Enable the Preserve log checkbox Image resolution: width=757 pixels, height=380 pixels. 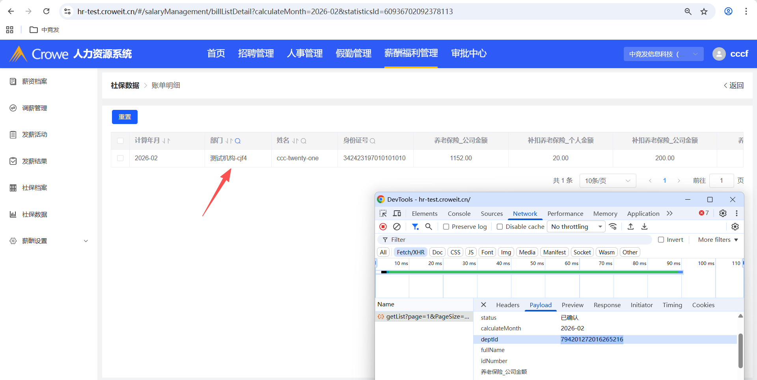coord(446,227)
